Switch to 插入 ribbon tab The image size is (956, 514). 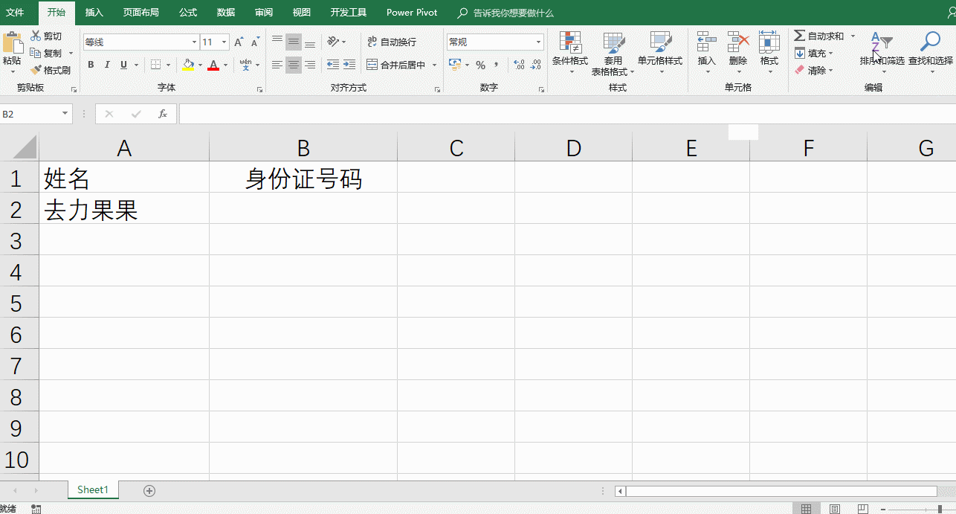click(94, 13)
